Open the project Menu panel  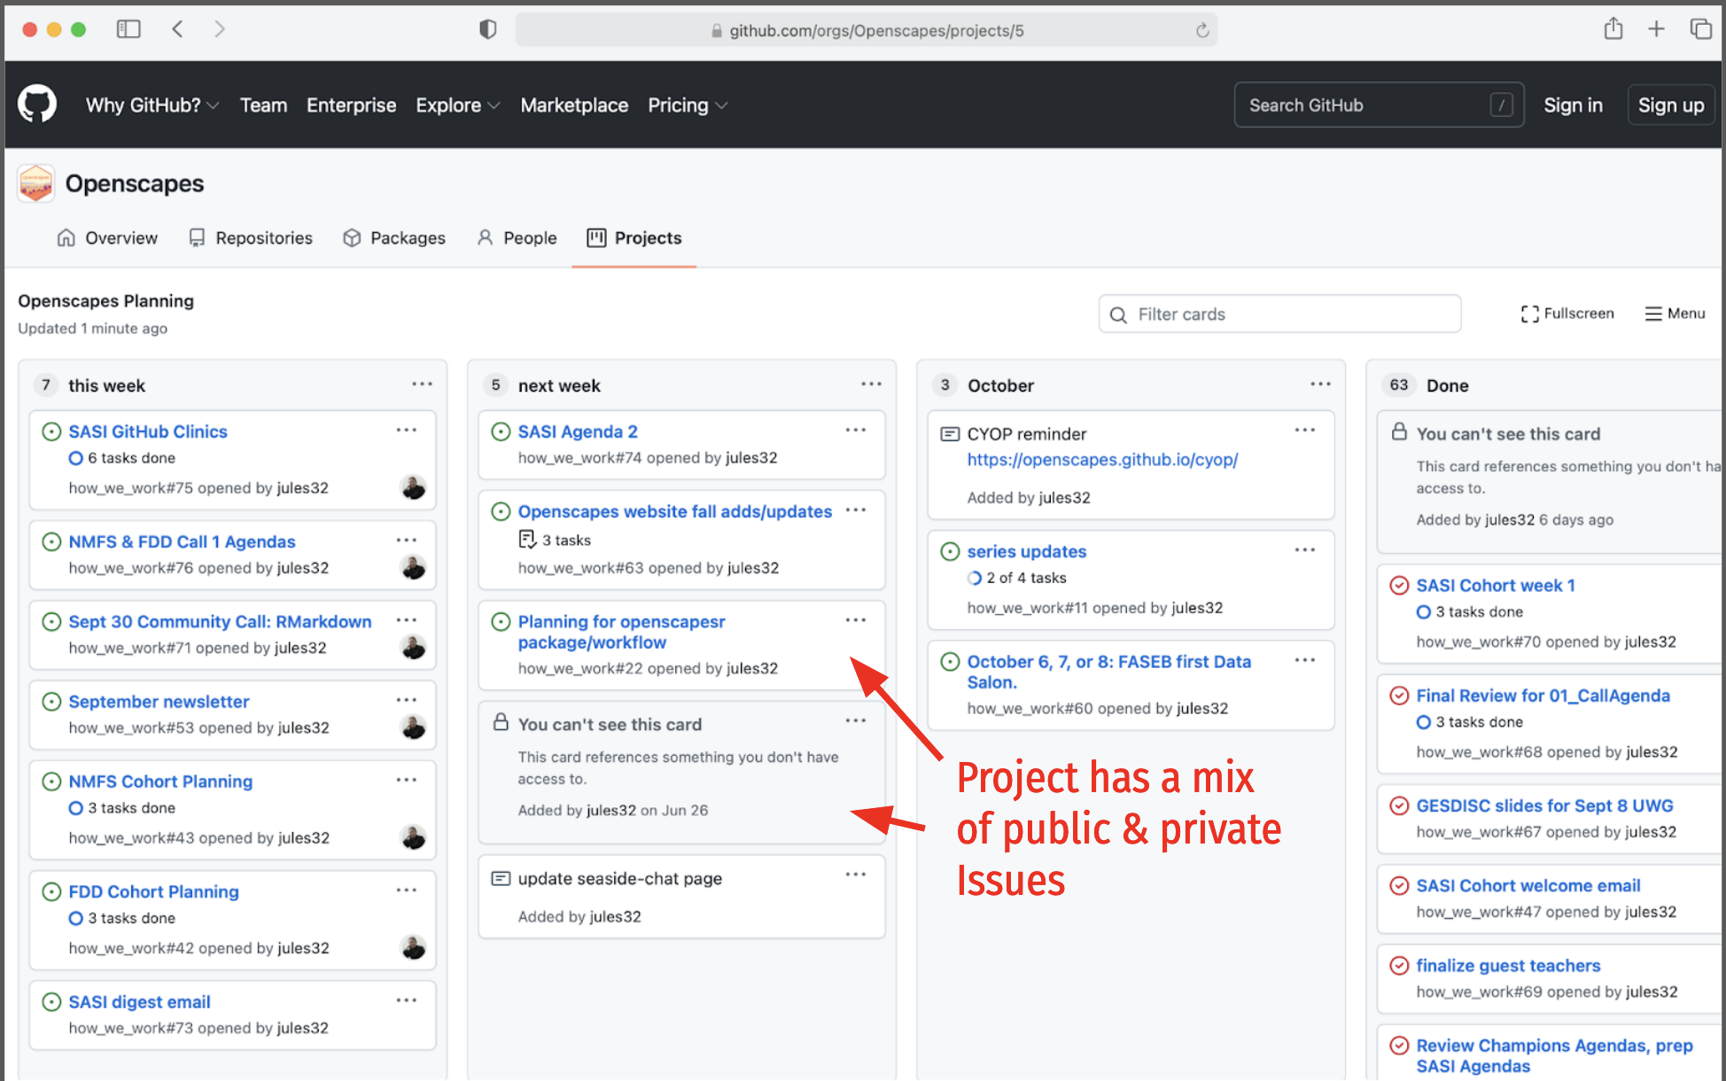[x=1675, y=314]
